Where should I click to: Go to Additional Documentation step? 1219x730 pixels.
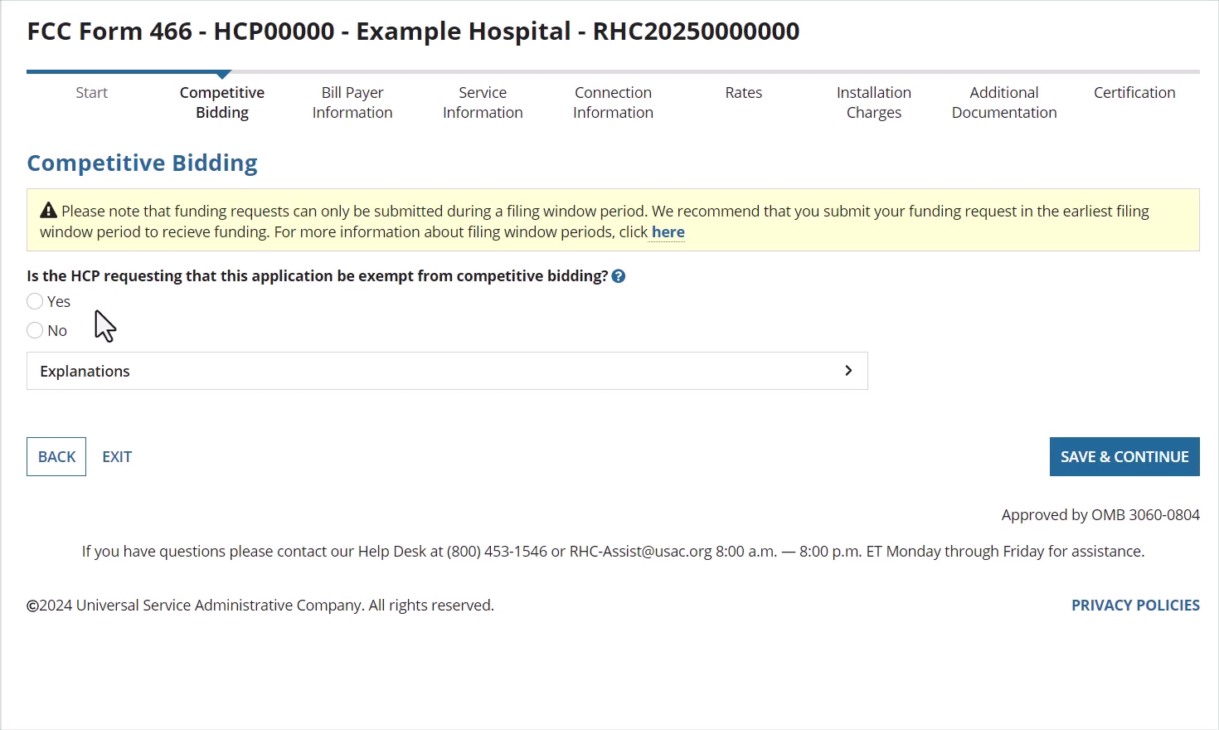[1003, 103]
